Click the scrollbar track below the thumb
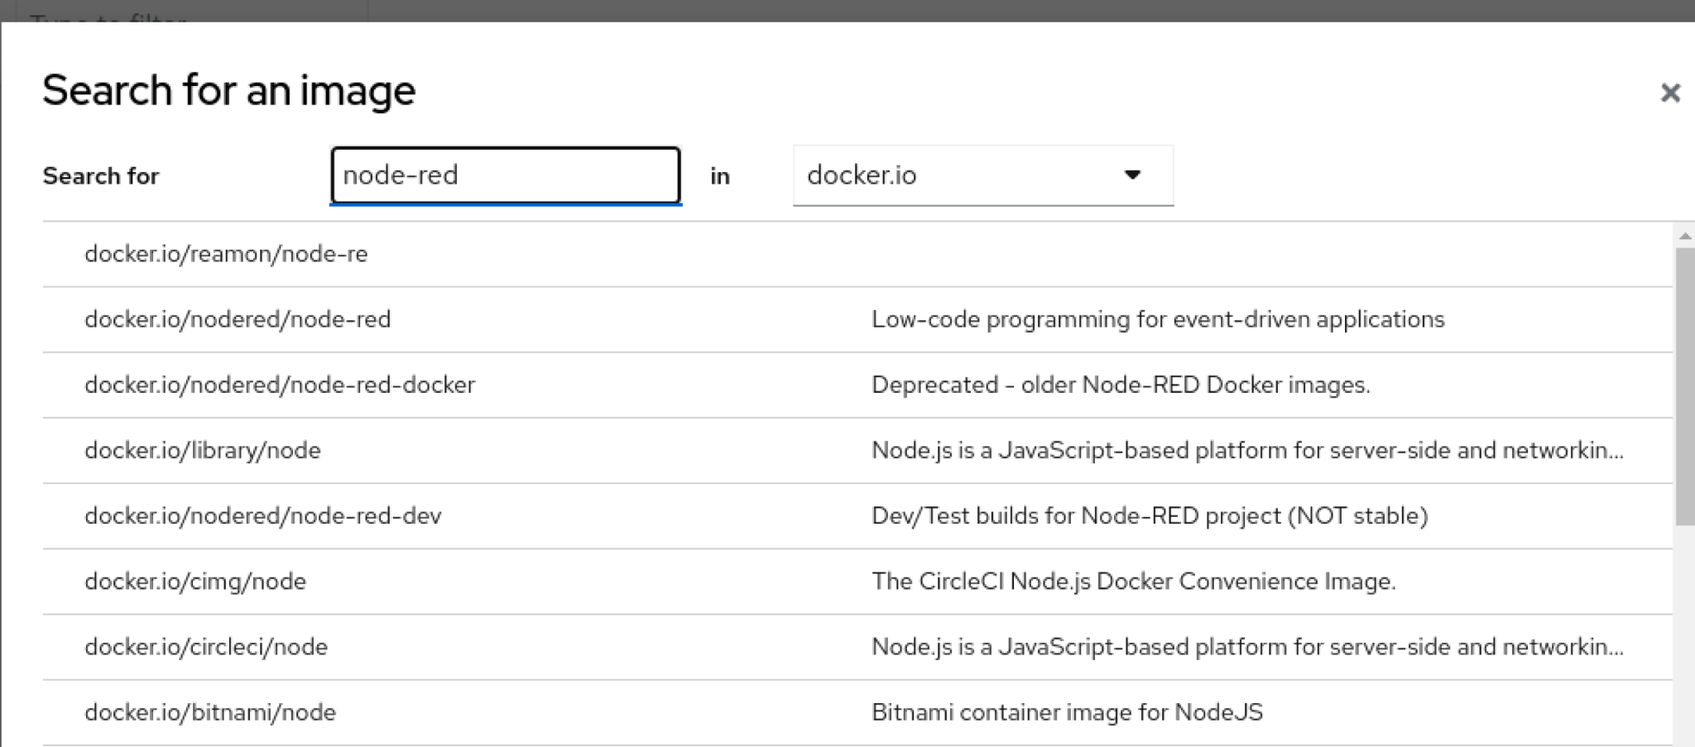Viewport: 1695px width, 747px height. pos(1684,637)
